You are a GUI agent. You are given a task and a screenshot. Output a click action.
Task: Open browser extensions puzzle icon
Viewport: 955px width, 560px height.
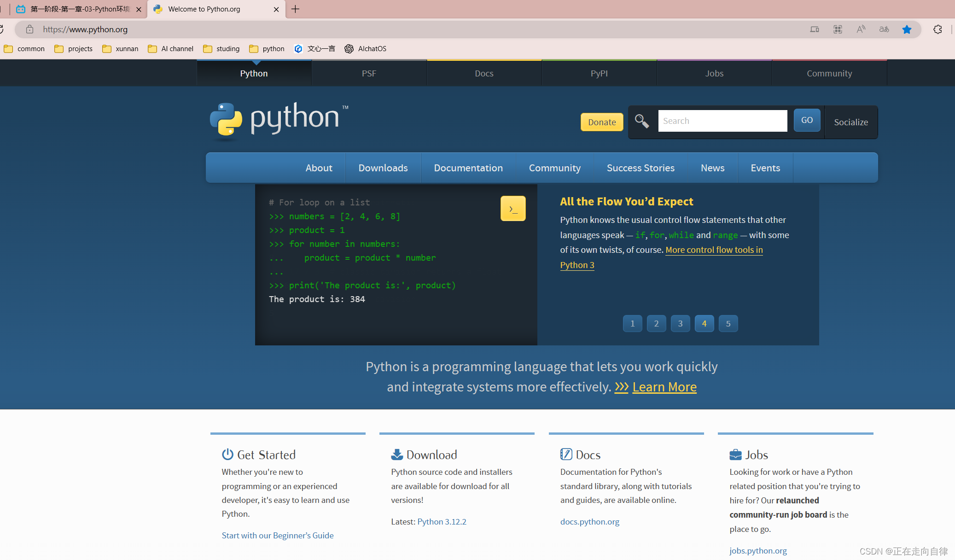pos(938,29)
